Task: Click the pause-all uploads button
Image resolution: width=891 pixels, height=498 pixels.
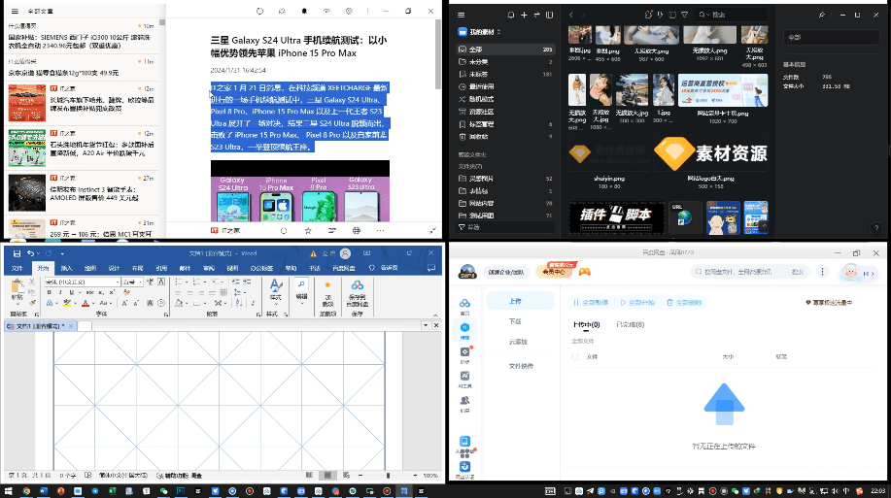Action: tap(591, 303)
